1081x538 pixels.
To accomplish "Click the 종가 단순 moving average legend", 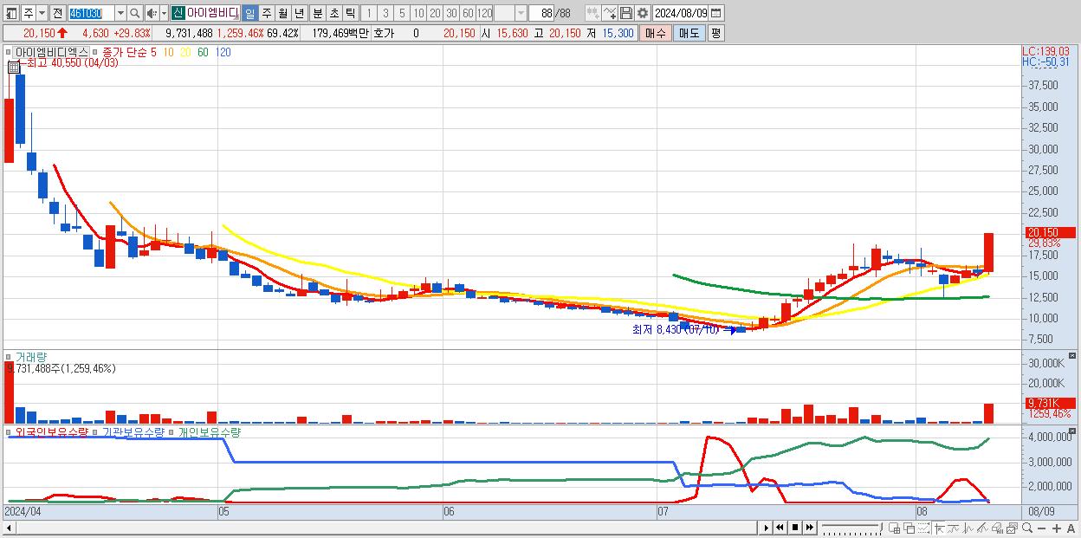I will [x=124, y=53].
